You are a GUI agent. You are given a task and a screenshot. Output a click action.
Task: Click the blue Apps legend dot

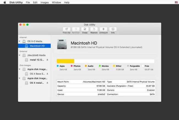click(58, 66)
